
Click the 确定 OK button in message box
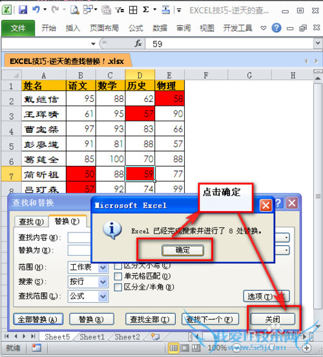[183, 250]
